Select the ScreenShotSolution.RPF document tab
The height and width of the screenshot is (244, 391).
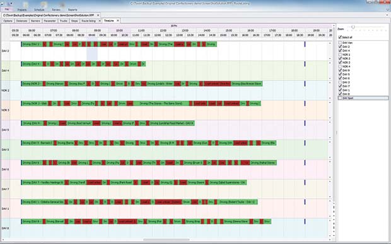[49, 15]
